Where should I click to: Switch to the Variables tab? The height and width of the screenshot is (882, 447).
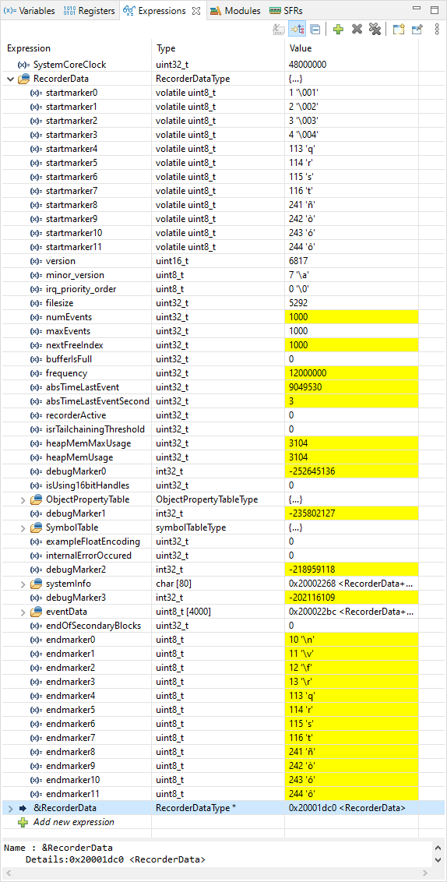click(30, 11)
